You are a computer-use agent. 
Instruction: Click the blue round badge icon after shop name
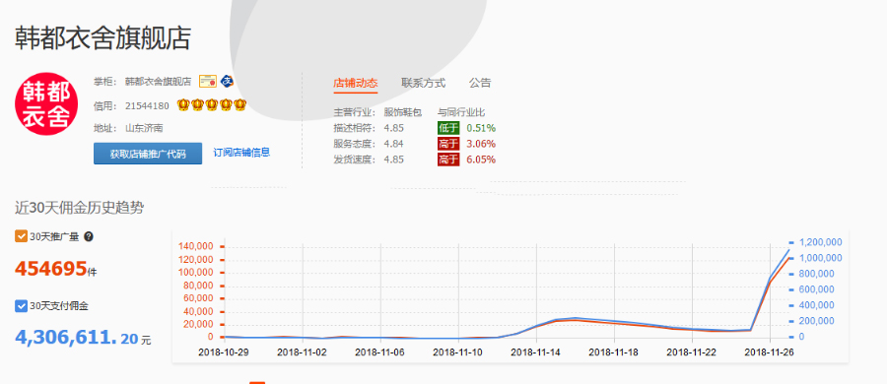tap(227, 81)
